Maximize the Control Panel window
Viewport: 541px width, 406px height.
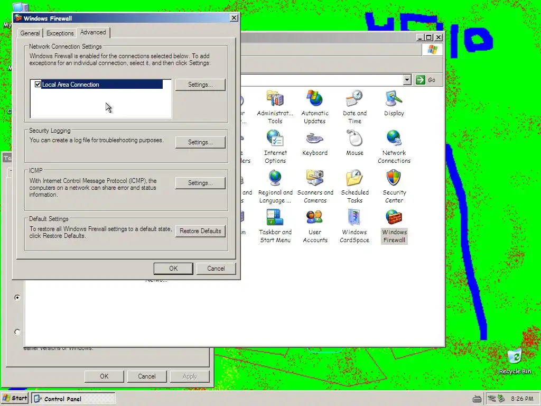pyautogui.click(x=429, y=38)
